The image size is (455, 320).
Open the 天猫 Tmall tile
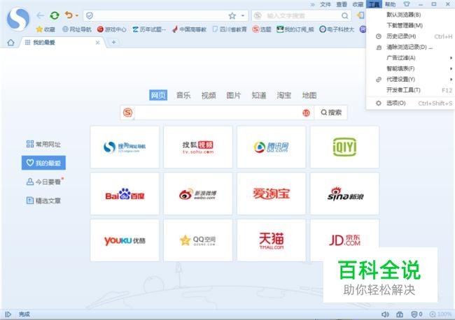(272, 240)
